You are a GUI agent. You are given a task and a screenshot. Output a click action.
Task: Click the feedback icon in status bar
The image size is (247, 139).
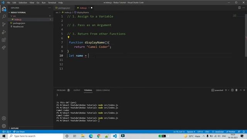[239, 132]
